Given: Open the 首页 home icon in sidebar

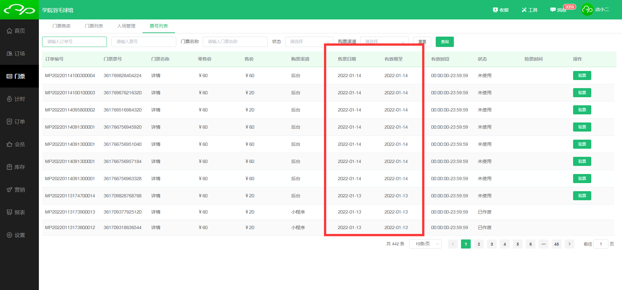Looking at the screenshot, I should click(x=10, y=31).
